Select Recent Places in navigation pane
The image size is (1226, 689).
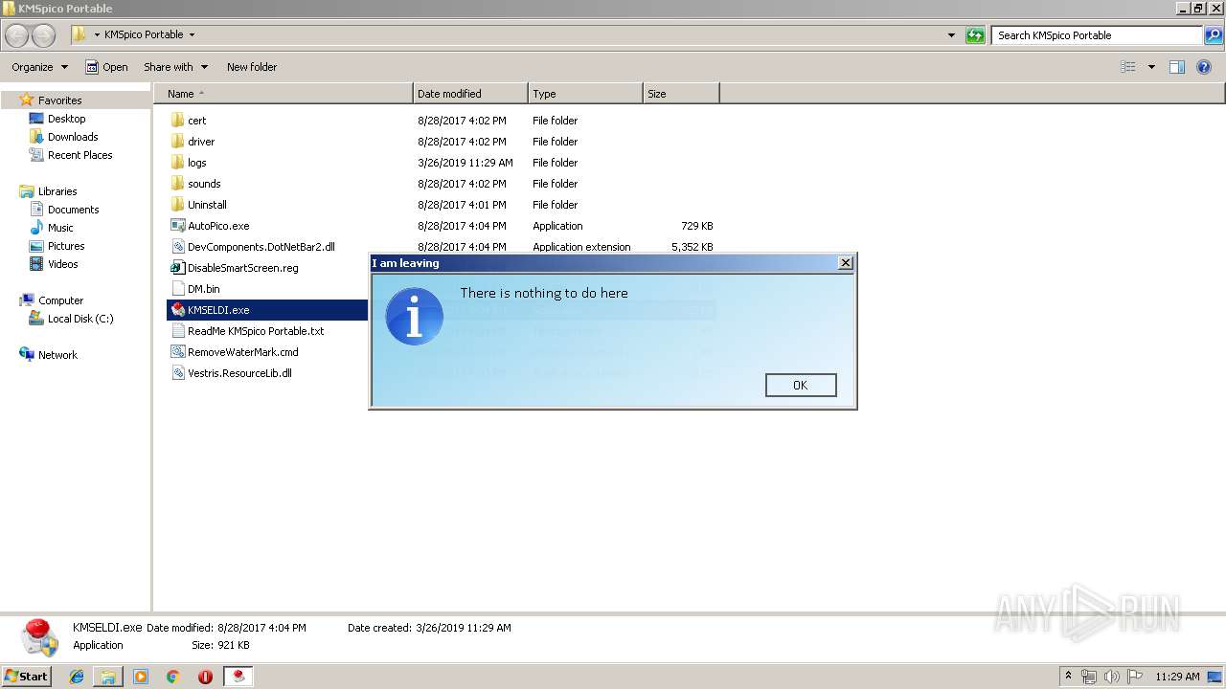pyautogui.click(x=79, y=155)
